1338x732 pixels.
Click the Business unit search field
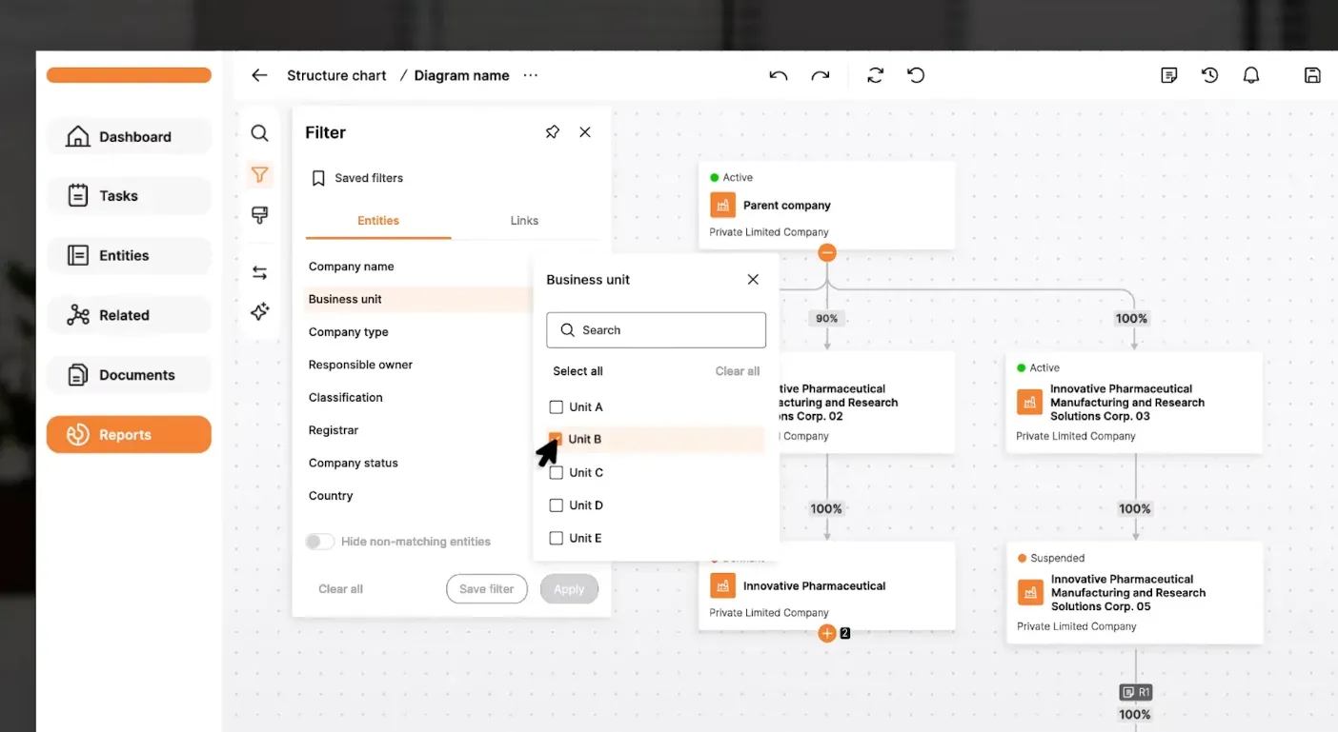click(656, 330)
